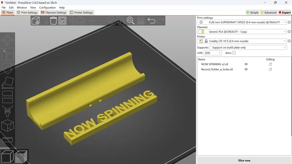Image resolution: width=292 pixels, height=164 pixels.
Task: Expand the Supports dropdown
Action: point(248,47)
